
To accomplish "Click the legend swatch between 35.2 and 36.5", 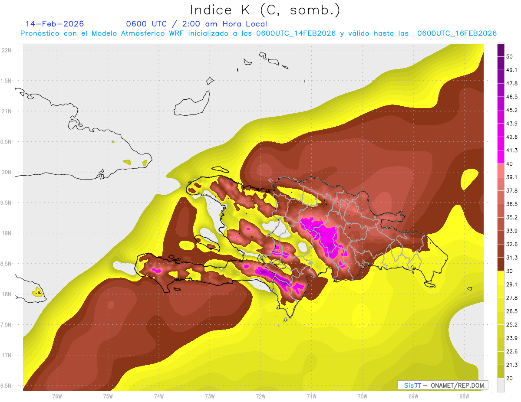I will 501,211.
